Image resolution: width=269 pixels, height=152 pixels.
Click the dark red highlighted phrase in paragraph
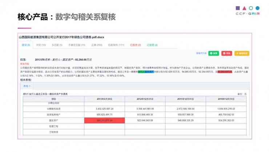pyautogui.click(x=225, y=72)
